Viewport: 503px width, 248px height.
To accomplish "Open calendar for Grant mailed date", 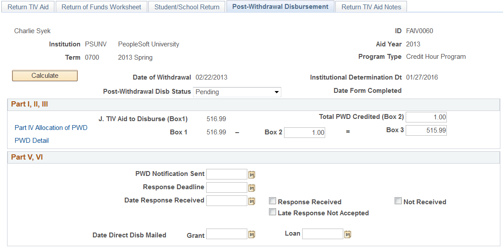I will [252, 235].
